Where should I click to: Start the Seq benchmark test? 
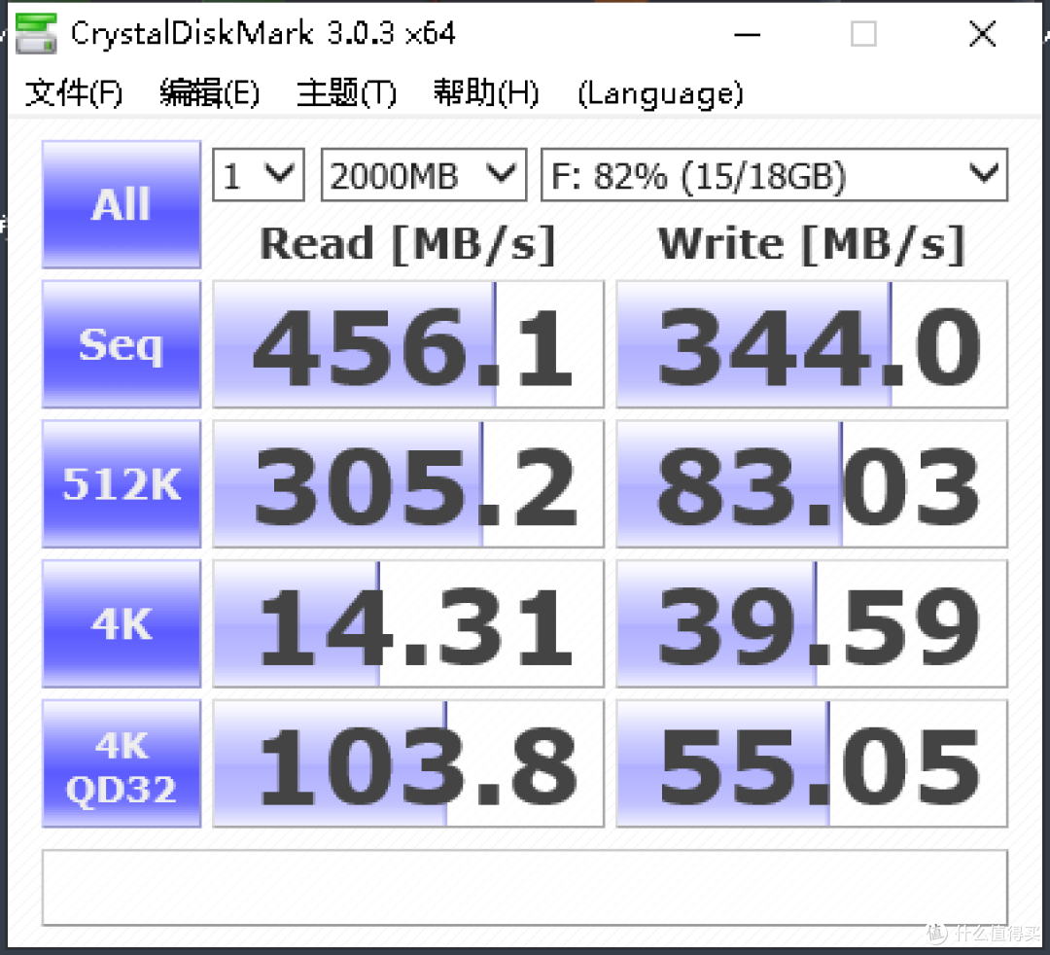(x=122, y=344)
